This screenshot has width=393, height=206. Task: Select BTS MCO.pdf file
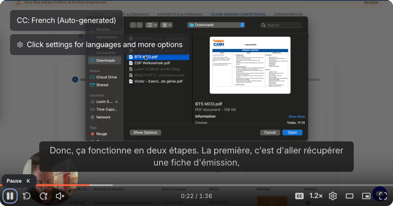pos(158,57)
